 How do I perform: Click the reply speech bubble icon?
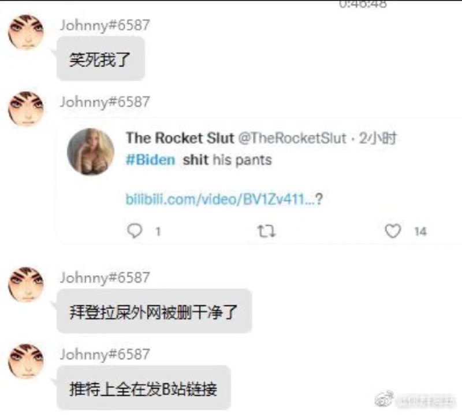point(135,231)
